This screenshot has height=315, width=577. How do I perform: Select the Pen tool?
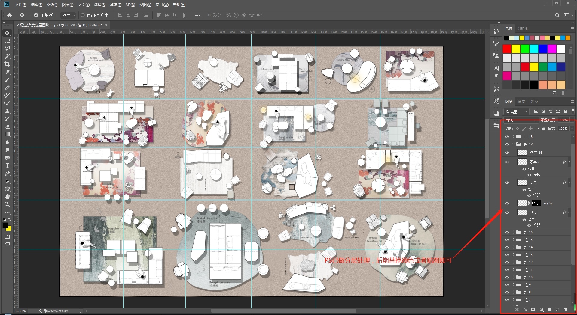tap(7, 173)
